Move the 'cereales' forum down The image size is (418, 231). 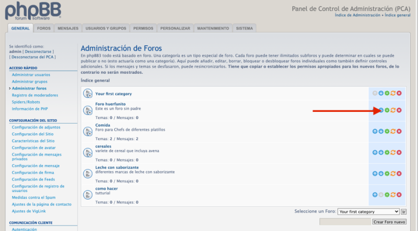381,152
